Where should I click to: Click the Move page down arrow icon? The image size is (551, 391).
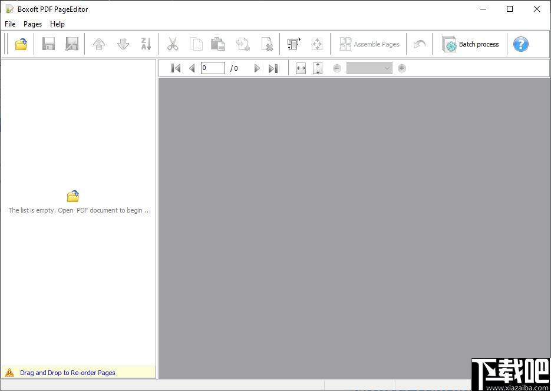123,44
